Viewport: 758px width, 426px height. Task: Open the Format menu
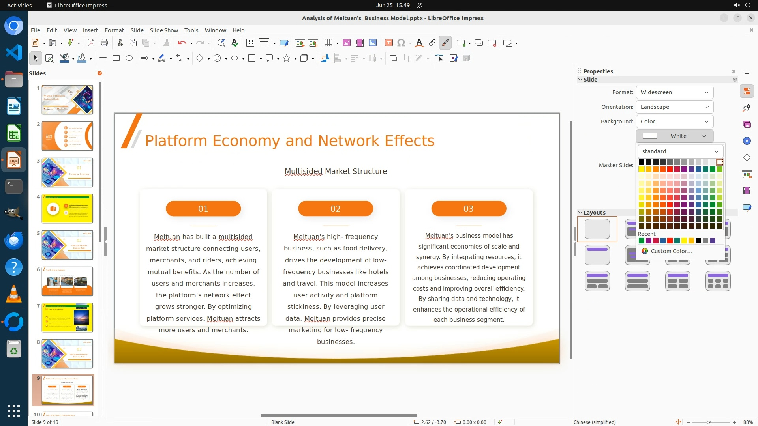(114, 30)
